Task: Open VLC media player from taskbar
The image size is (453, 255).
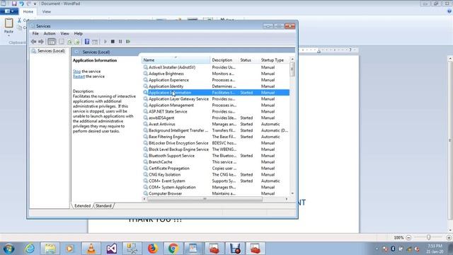Action: coord(91,249)
